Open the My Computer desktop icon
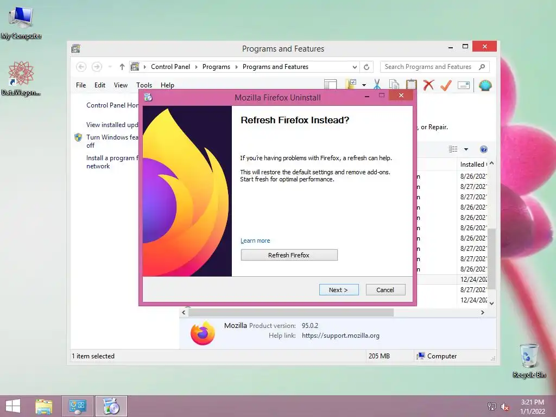Screen dimensions: 556x417 tap(21, 23)
